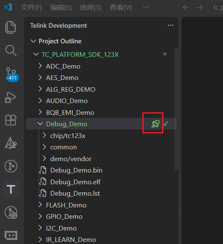Click the sidebar vertical scrollbar
223x244 pixels.
pyautogui.click(x=176, y=109)
